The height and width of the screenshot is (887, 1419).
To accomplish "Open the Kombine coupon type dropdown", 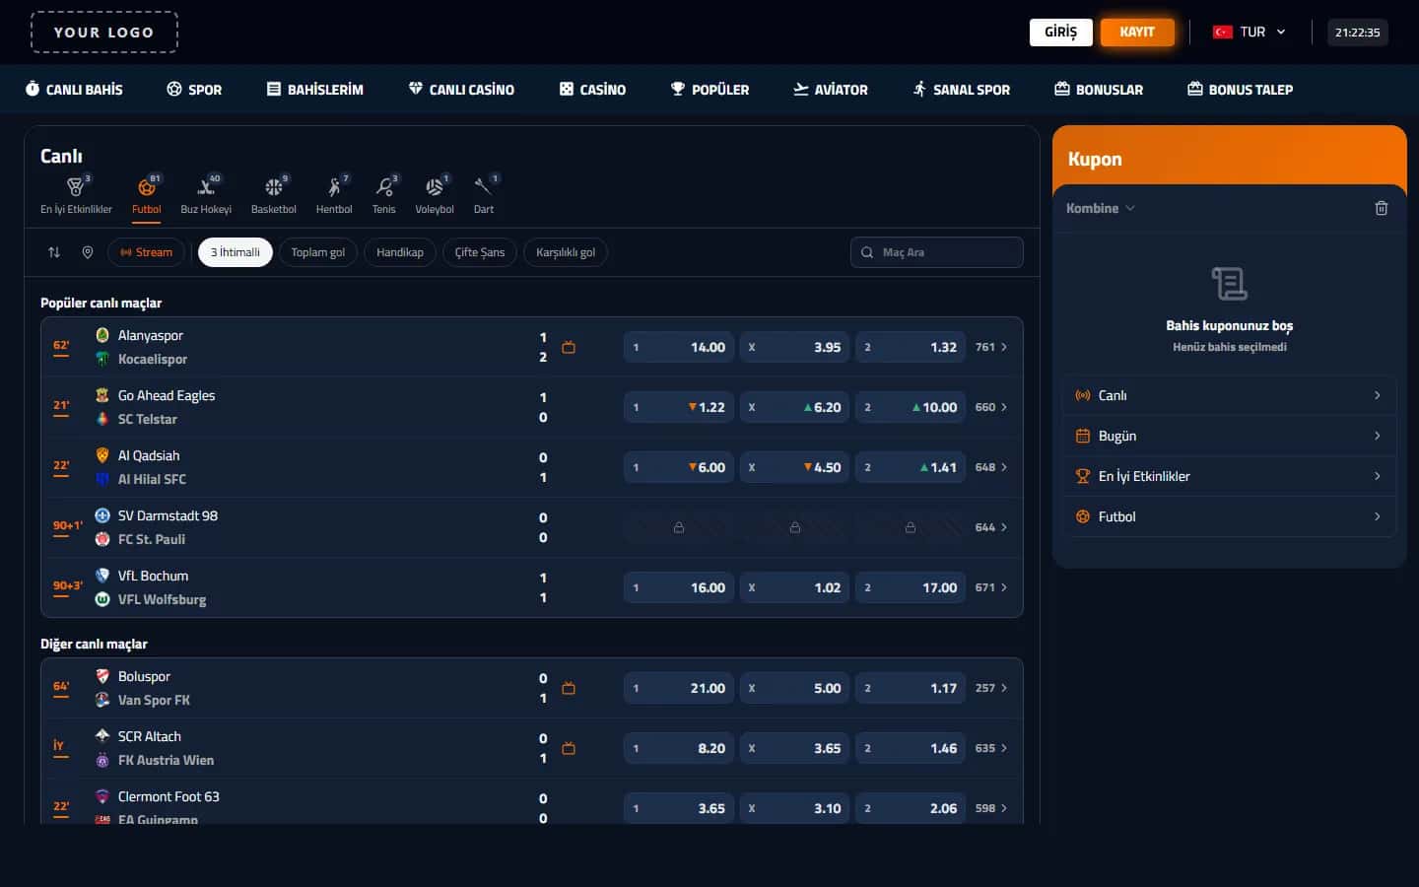I will (x=1101, y=208).
